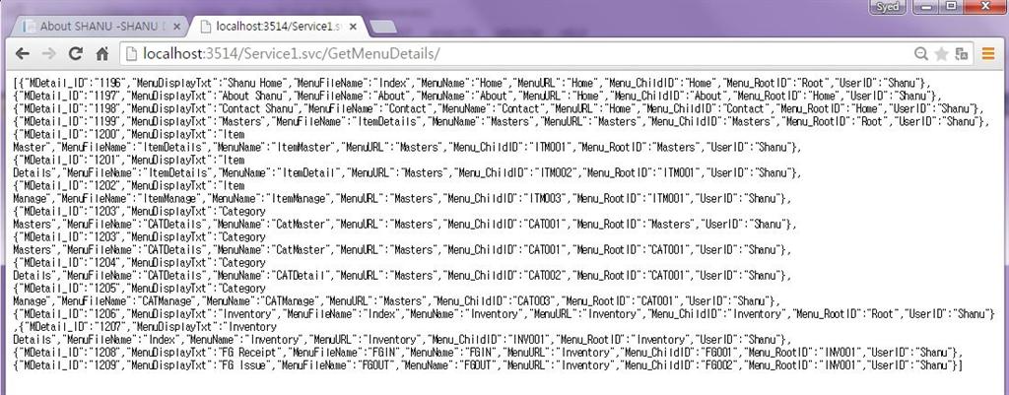Image resolution: width=1009 pixels, height=395 pixels.
Task: Click the page icon in the address bar
Action: (131, 54)
